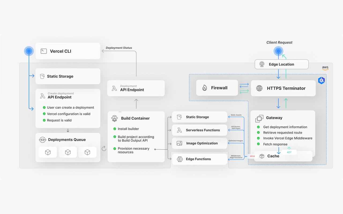343x214 pixels.
Task: Click the blue dot beside Vercel CLI
Action: [x=29, y=51]
